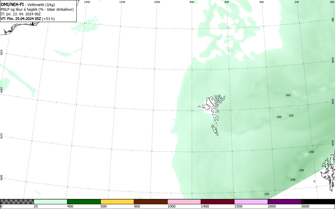
Task: Click the light purple 1500–2000 legend swatch
Action: 251,202
